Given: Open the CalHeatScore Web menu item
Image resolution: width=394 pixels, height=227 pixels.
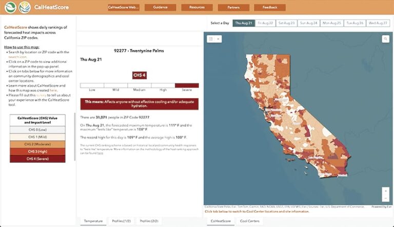Looking at the screenshot, I should click(x=123, y=7).
